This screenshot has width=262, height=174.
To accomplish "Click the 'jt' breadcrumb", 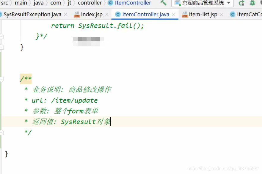I will click(69, 3).
